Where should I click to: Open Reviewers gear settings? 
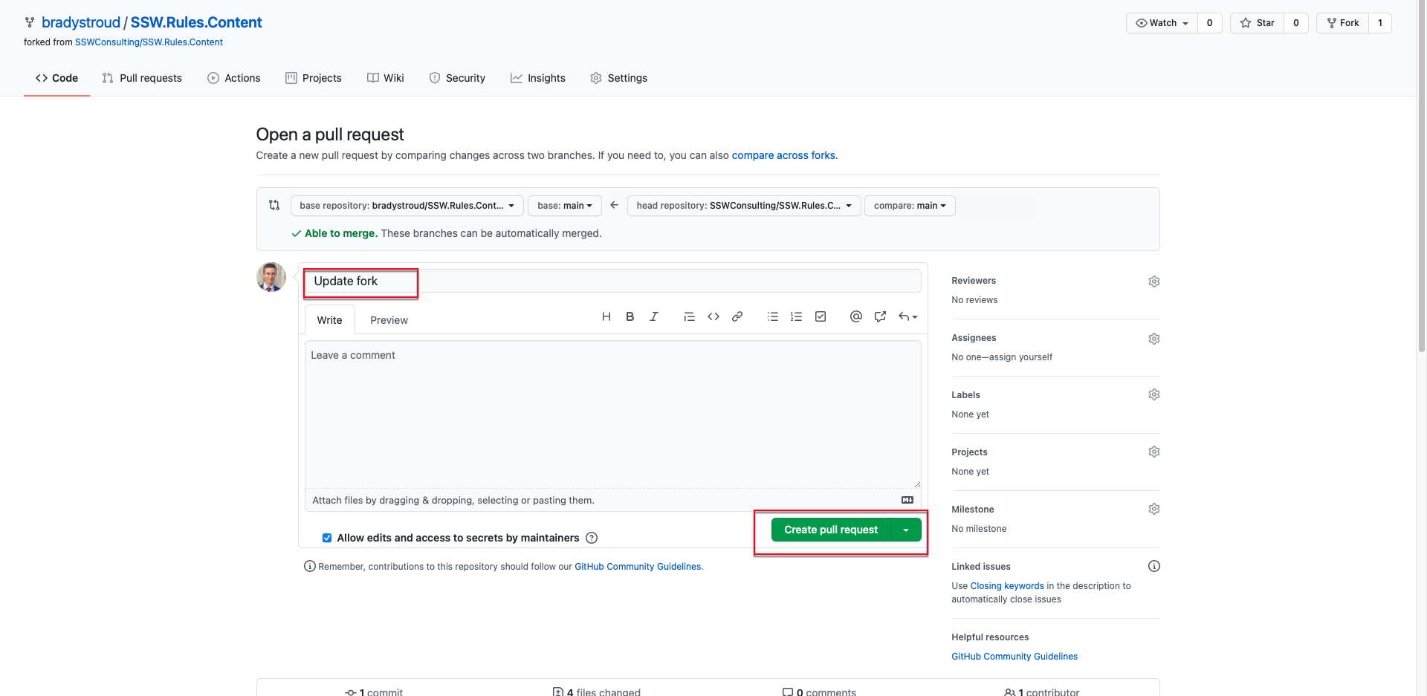1154,282
